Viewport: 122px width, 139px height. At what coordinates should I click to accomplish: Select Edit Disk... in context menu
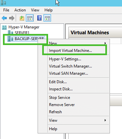coord(58,82)
